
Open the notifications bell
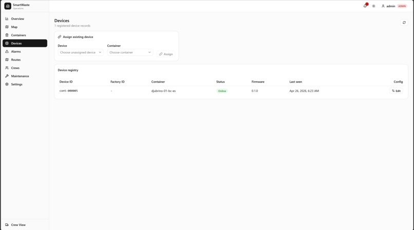point(365,6)
